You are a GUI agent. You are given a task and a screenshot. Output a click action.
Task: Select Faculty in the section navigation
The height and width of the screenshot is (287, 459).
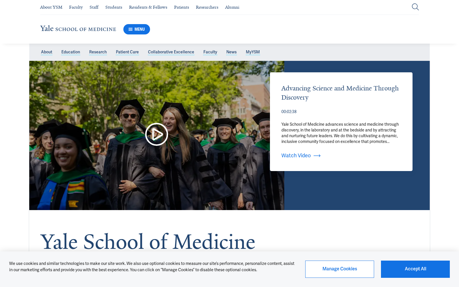tap(210, 52)
